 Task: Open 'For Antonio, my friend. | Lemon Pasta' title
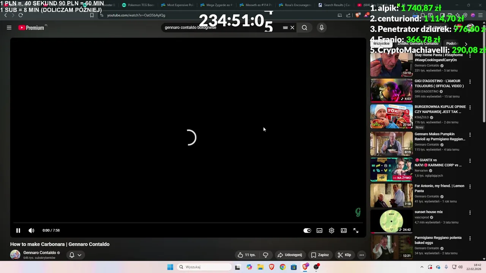(439, 188)
